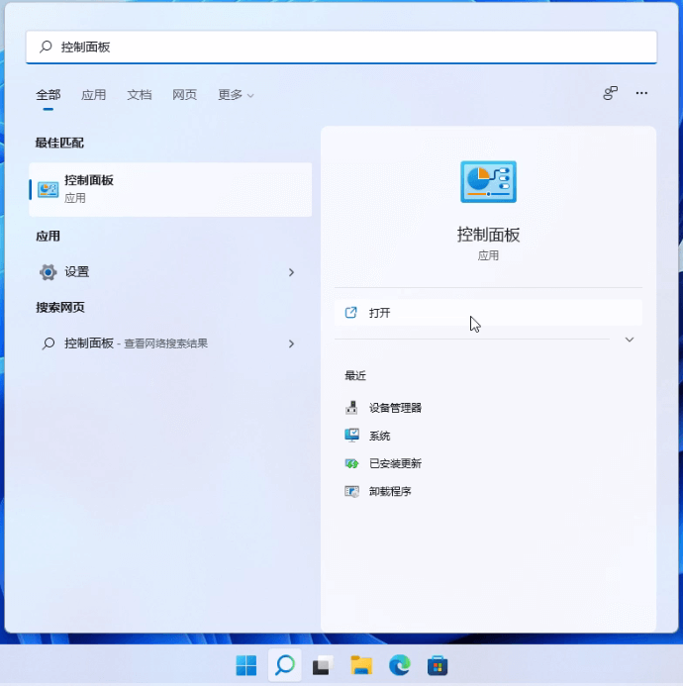Image resolution: width=683 pixels, height=686 pixels.
Task: Open recent item 设备管理器
Action: click(395, 408)
